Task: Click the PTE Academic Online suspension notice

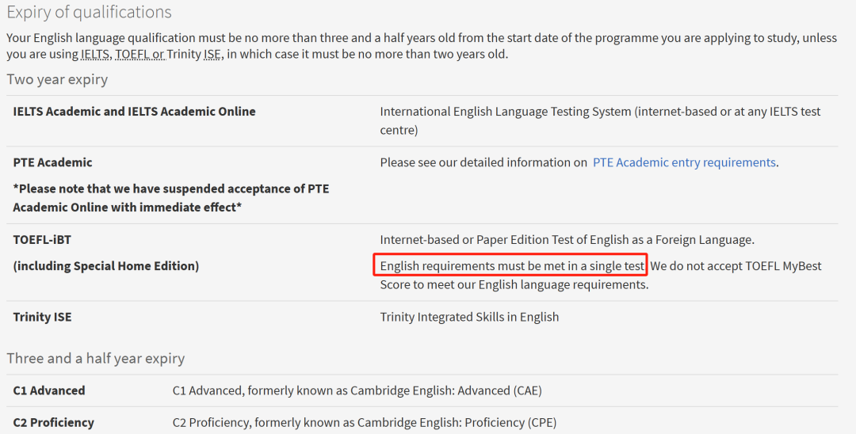Action: [x=170, y=198]
